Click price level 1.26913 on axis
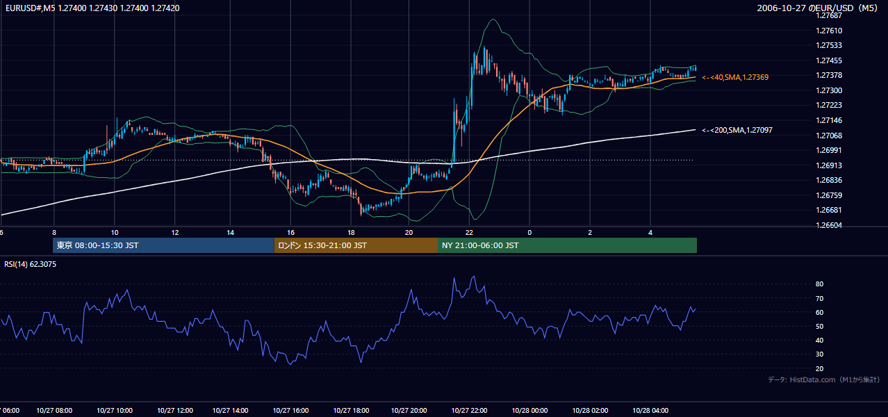This screenshot has height=417, width=888. [829, 165]
